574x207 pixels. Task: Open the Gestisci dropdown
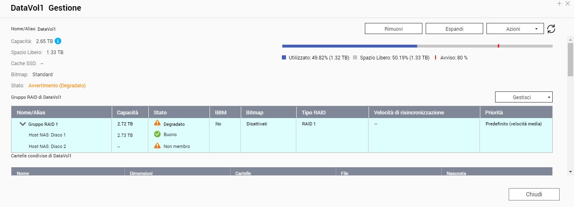pyautogui.click(x=523, y=97)
